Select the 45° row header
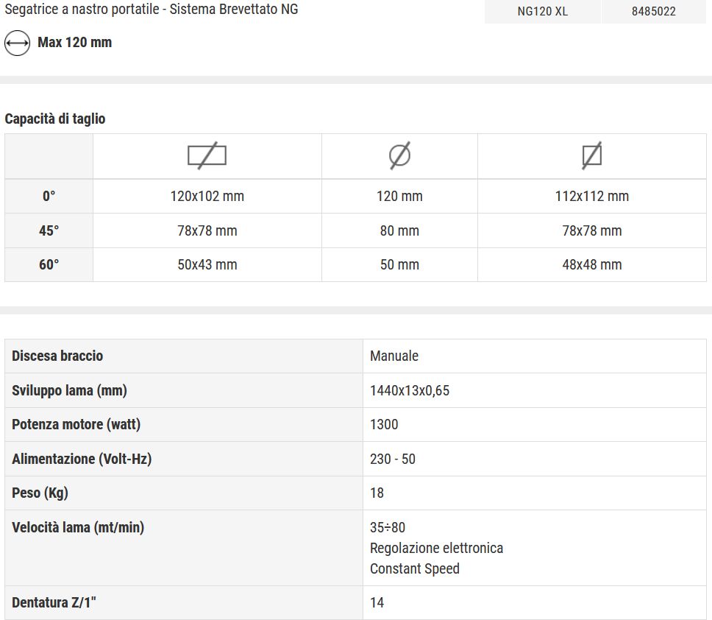Screen dimensions: 712x620 point(49,230)
